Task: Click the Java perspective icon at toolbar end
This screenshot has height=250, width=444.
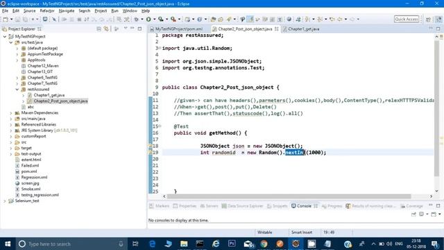Action: [x=438, y=19]
